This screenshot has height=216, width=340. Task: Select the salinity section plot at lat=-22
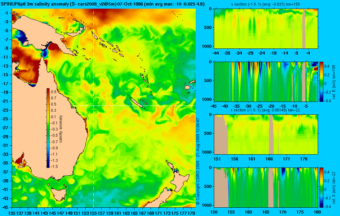tap(266, 135)
